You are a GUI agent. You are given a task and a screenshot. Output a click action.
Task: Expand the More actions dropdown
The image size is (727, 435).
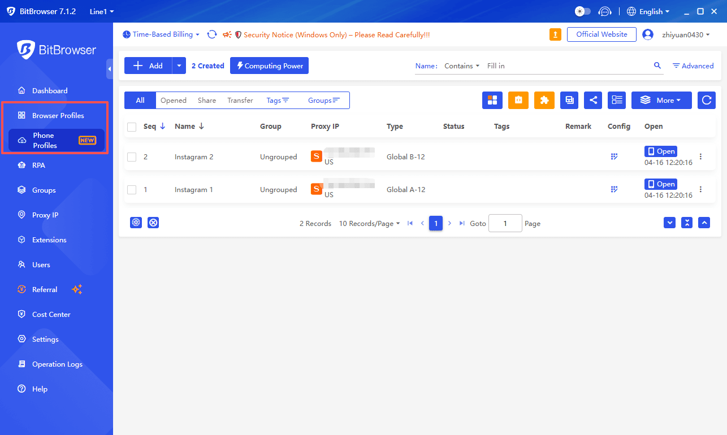[x=661, y=100]
